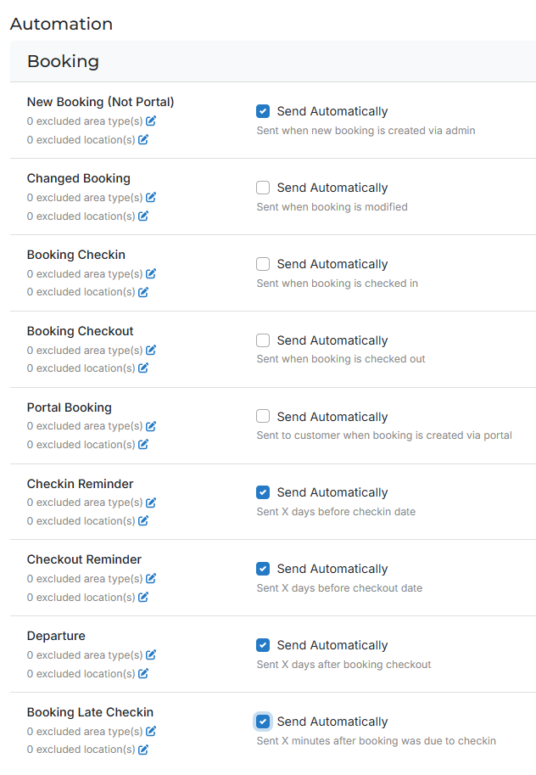The height and width of the screenshot is (775, 536).
Task: Edit excluded area types for Portal Booking
Action: 151,426
